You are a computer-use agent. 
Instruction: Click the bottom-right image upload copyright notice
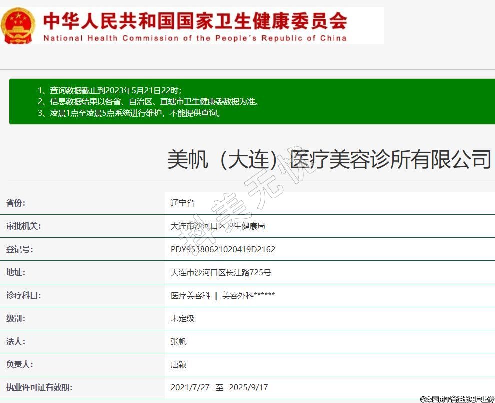pyautogui.click(x=457, y=399)
